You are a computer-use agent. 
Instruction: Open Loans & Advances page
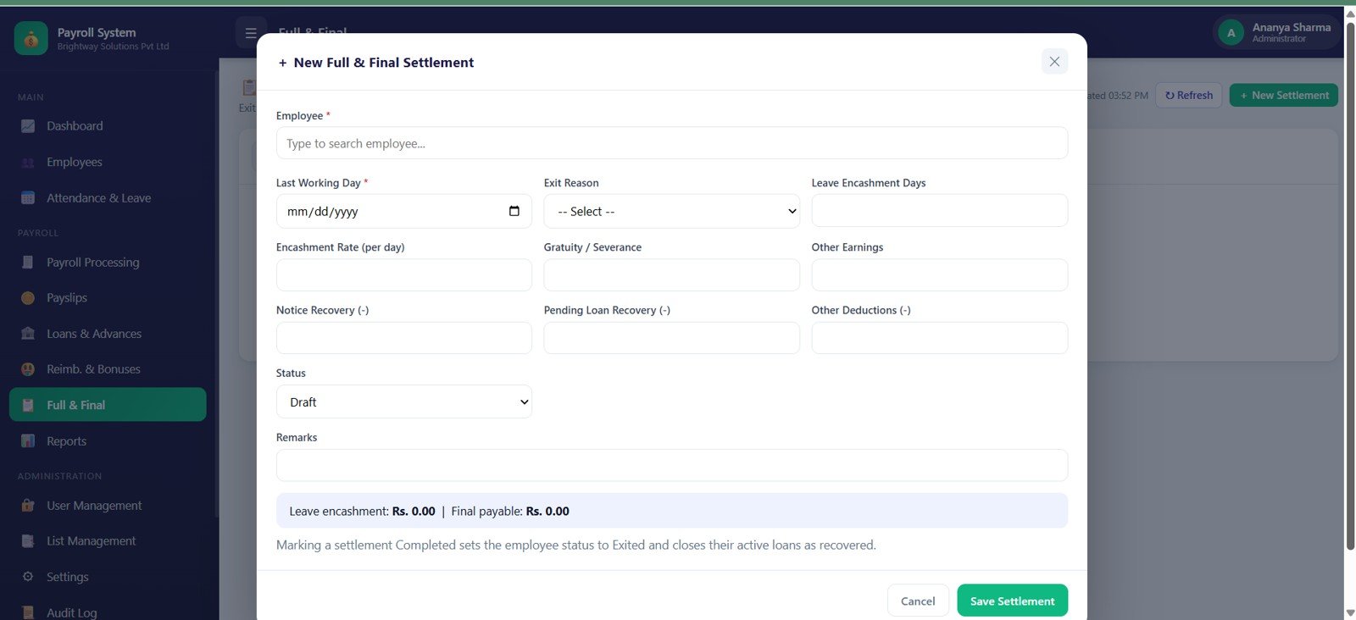pyautogui.click(x=108, y=334)
